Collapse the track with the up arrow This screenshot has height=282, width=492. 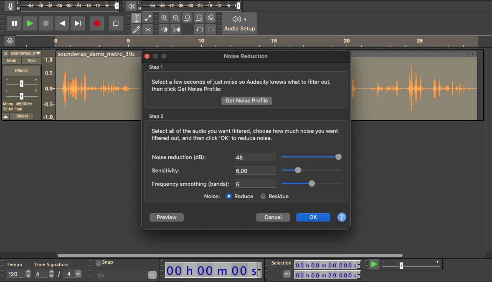click(x=6, y=116)
